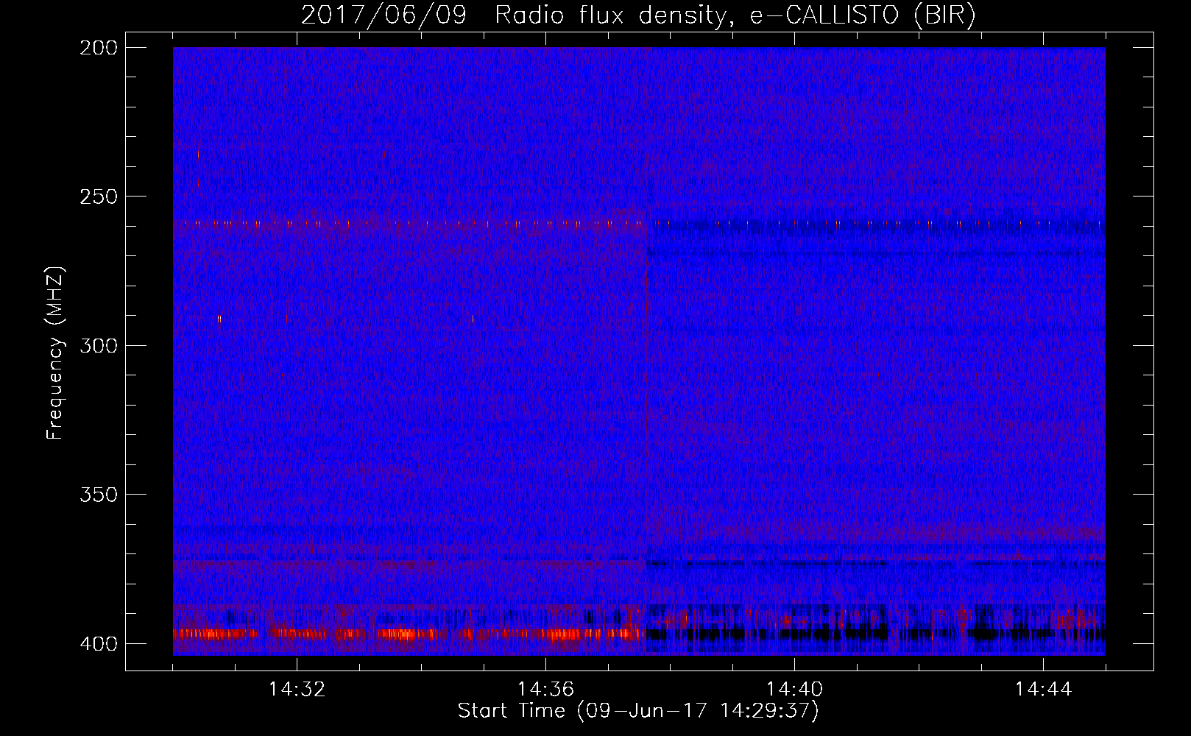
Task: Click the bright red emission band near 400 MHz
Action: point(409,634)
